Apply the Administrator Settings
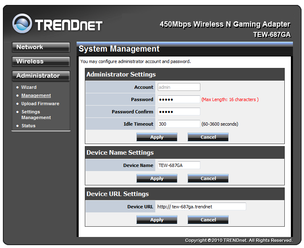Screen dimensions: 304x248 tap(157, 137)
